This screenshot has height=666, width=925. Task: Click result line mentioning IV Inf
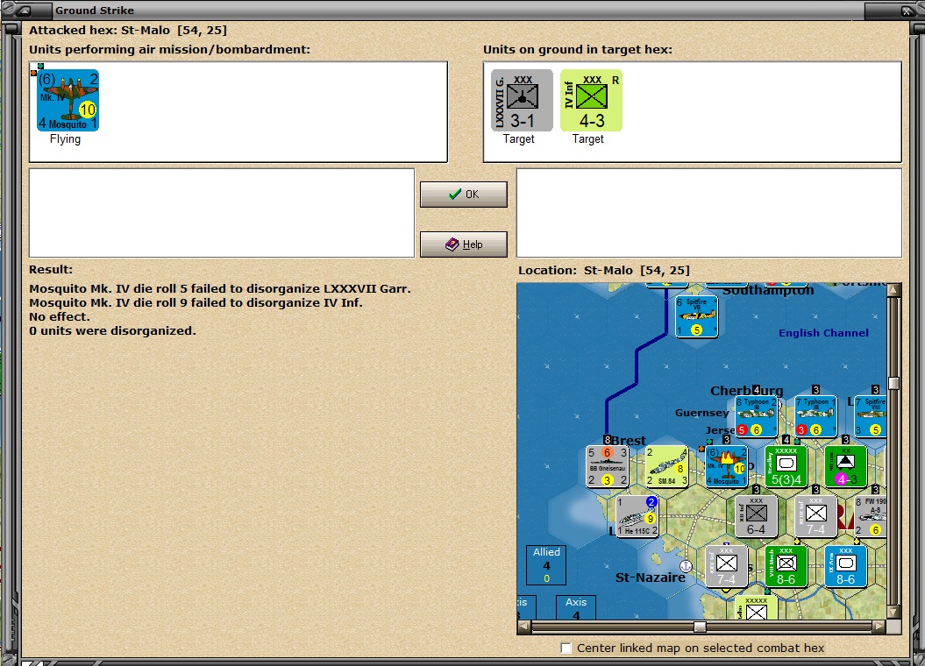coord(196,303)
